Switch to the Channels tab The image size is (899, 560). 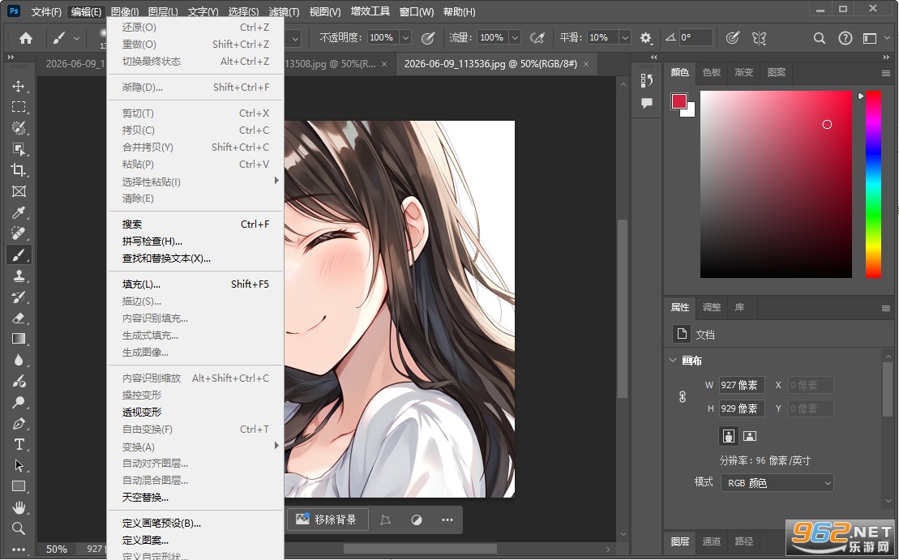pos(712,541)
